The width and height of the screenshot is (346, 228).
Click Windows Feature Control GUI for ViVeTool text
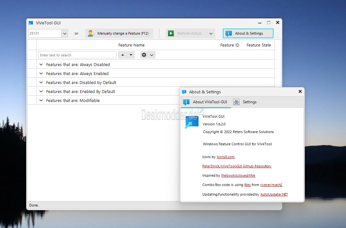[237, 144]
